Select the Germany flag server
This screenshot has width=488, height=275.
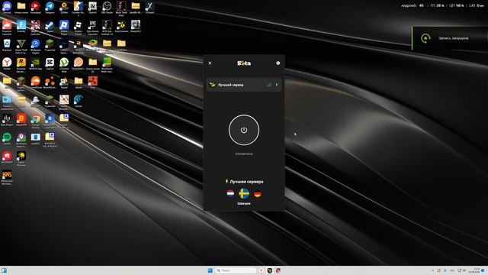point(258,193)
